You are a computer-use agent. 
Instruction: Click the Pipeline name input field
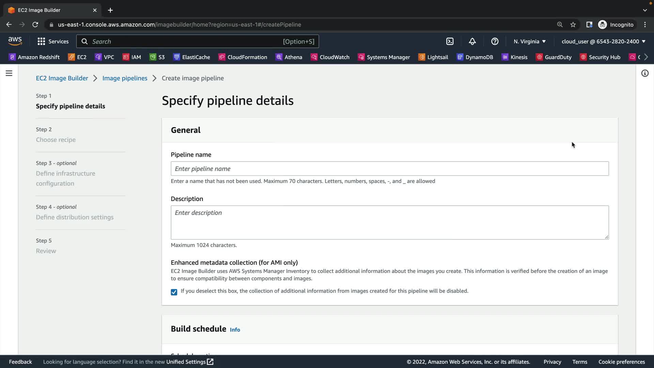pyautogui.click(x=389, y=169)
